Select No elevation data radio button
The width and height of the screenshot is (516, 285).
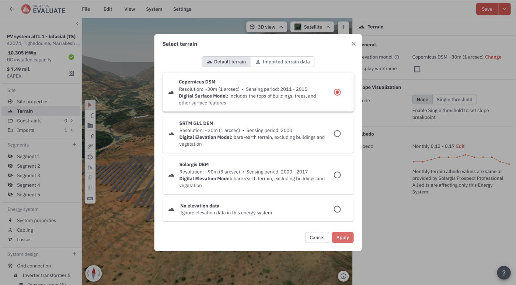[337, 209]
